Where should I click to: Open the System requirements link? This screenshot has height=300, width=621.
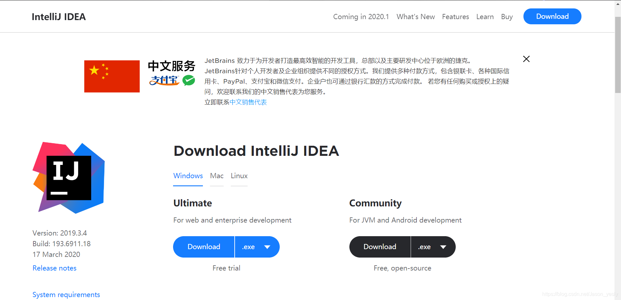coord(66,295)
